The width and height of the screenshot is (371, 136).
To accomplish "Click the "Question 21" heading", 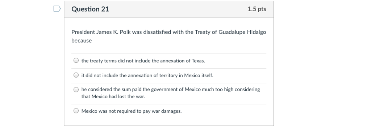I will click(90, 9).
